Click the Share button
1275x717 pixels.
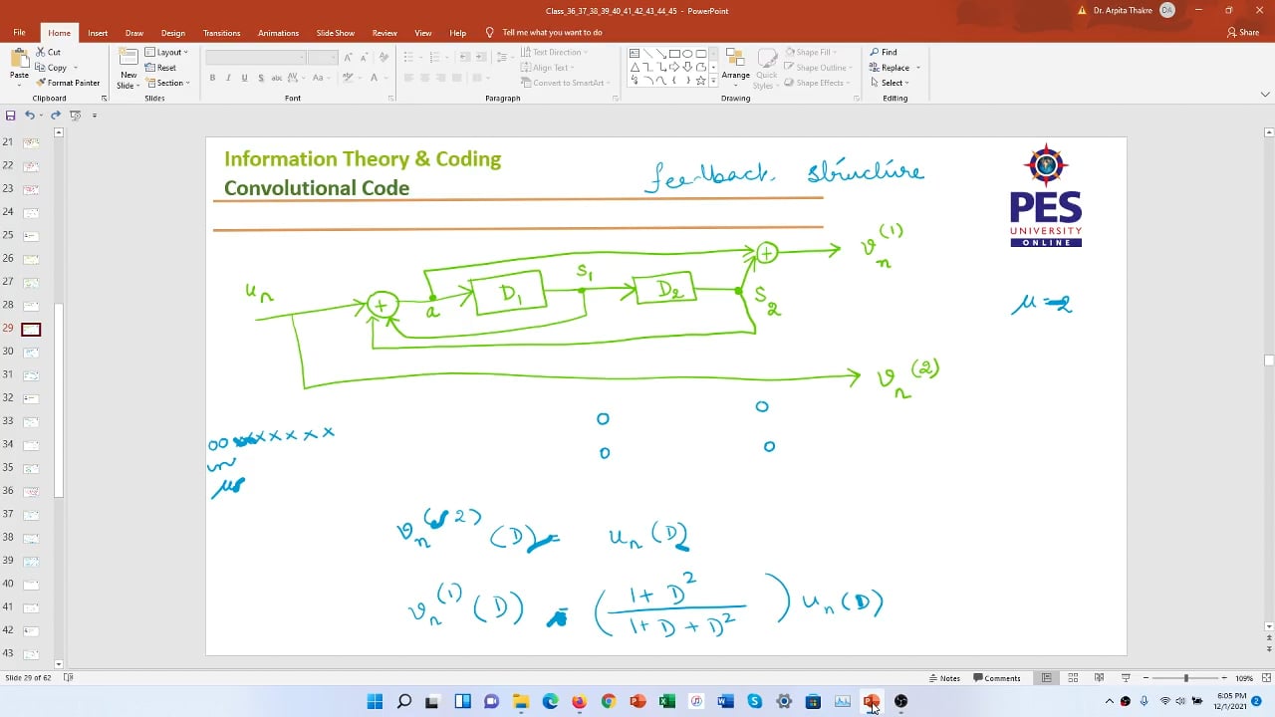tap(1243, 33)
